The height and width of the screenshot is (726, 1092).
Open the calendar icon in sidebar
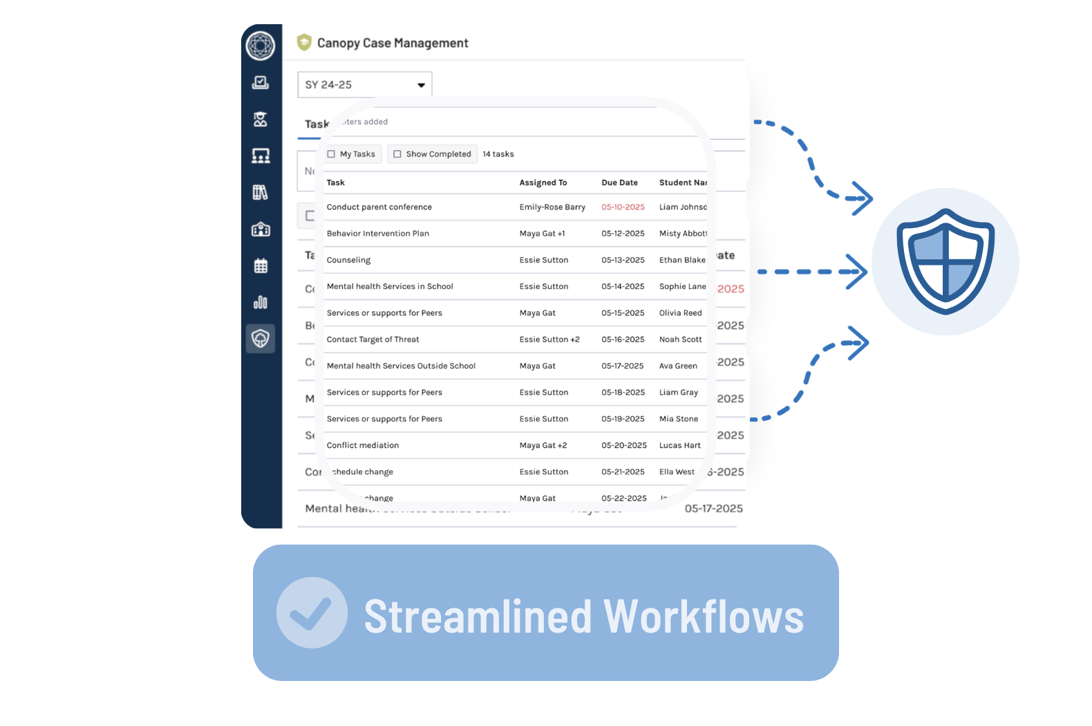[261, 266]
